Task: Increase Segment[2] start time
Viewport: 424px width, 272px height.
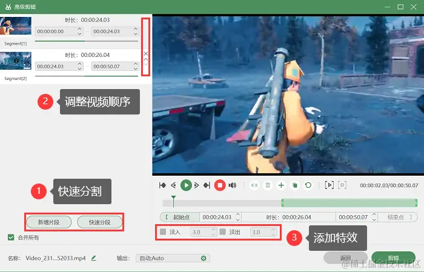Action: (x=79, y=64)
